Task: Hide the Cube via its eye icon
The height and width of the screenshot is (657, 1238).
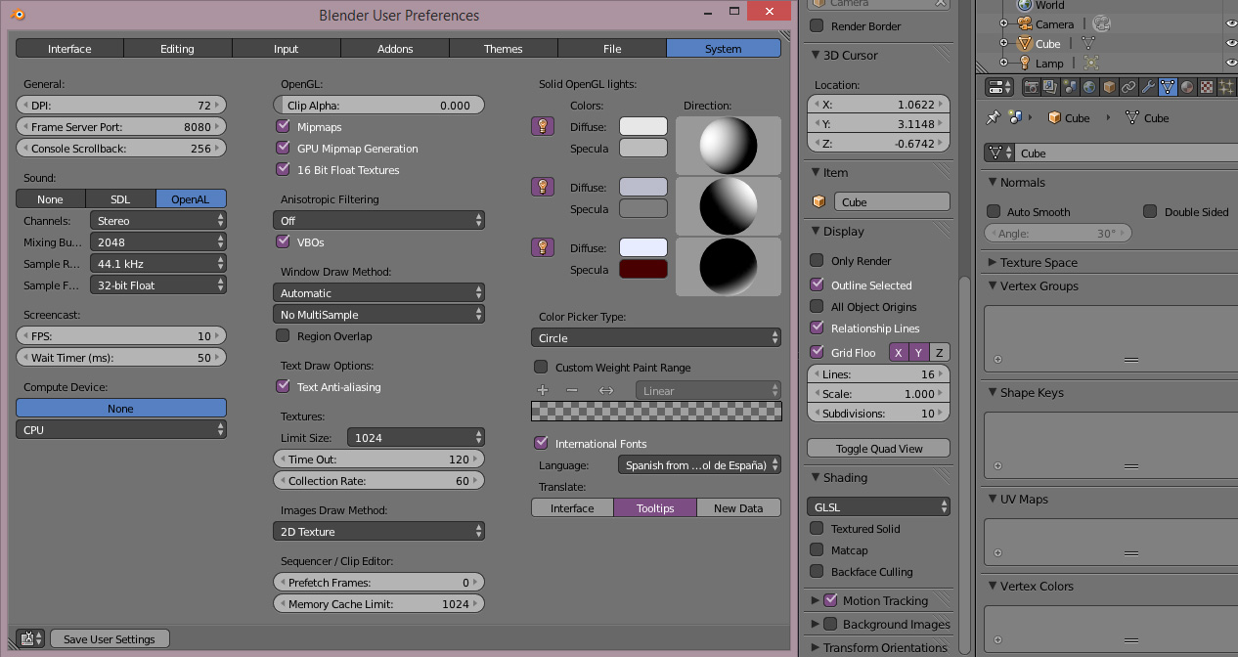Action: [1230, 43]
